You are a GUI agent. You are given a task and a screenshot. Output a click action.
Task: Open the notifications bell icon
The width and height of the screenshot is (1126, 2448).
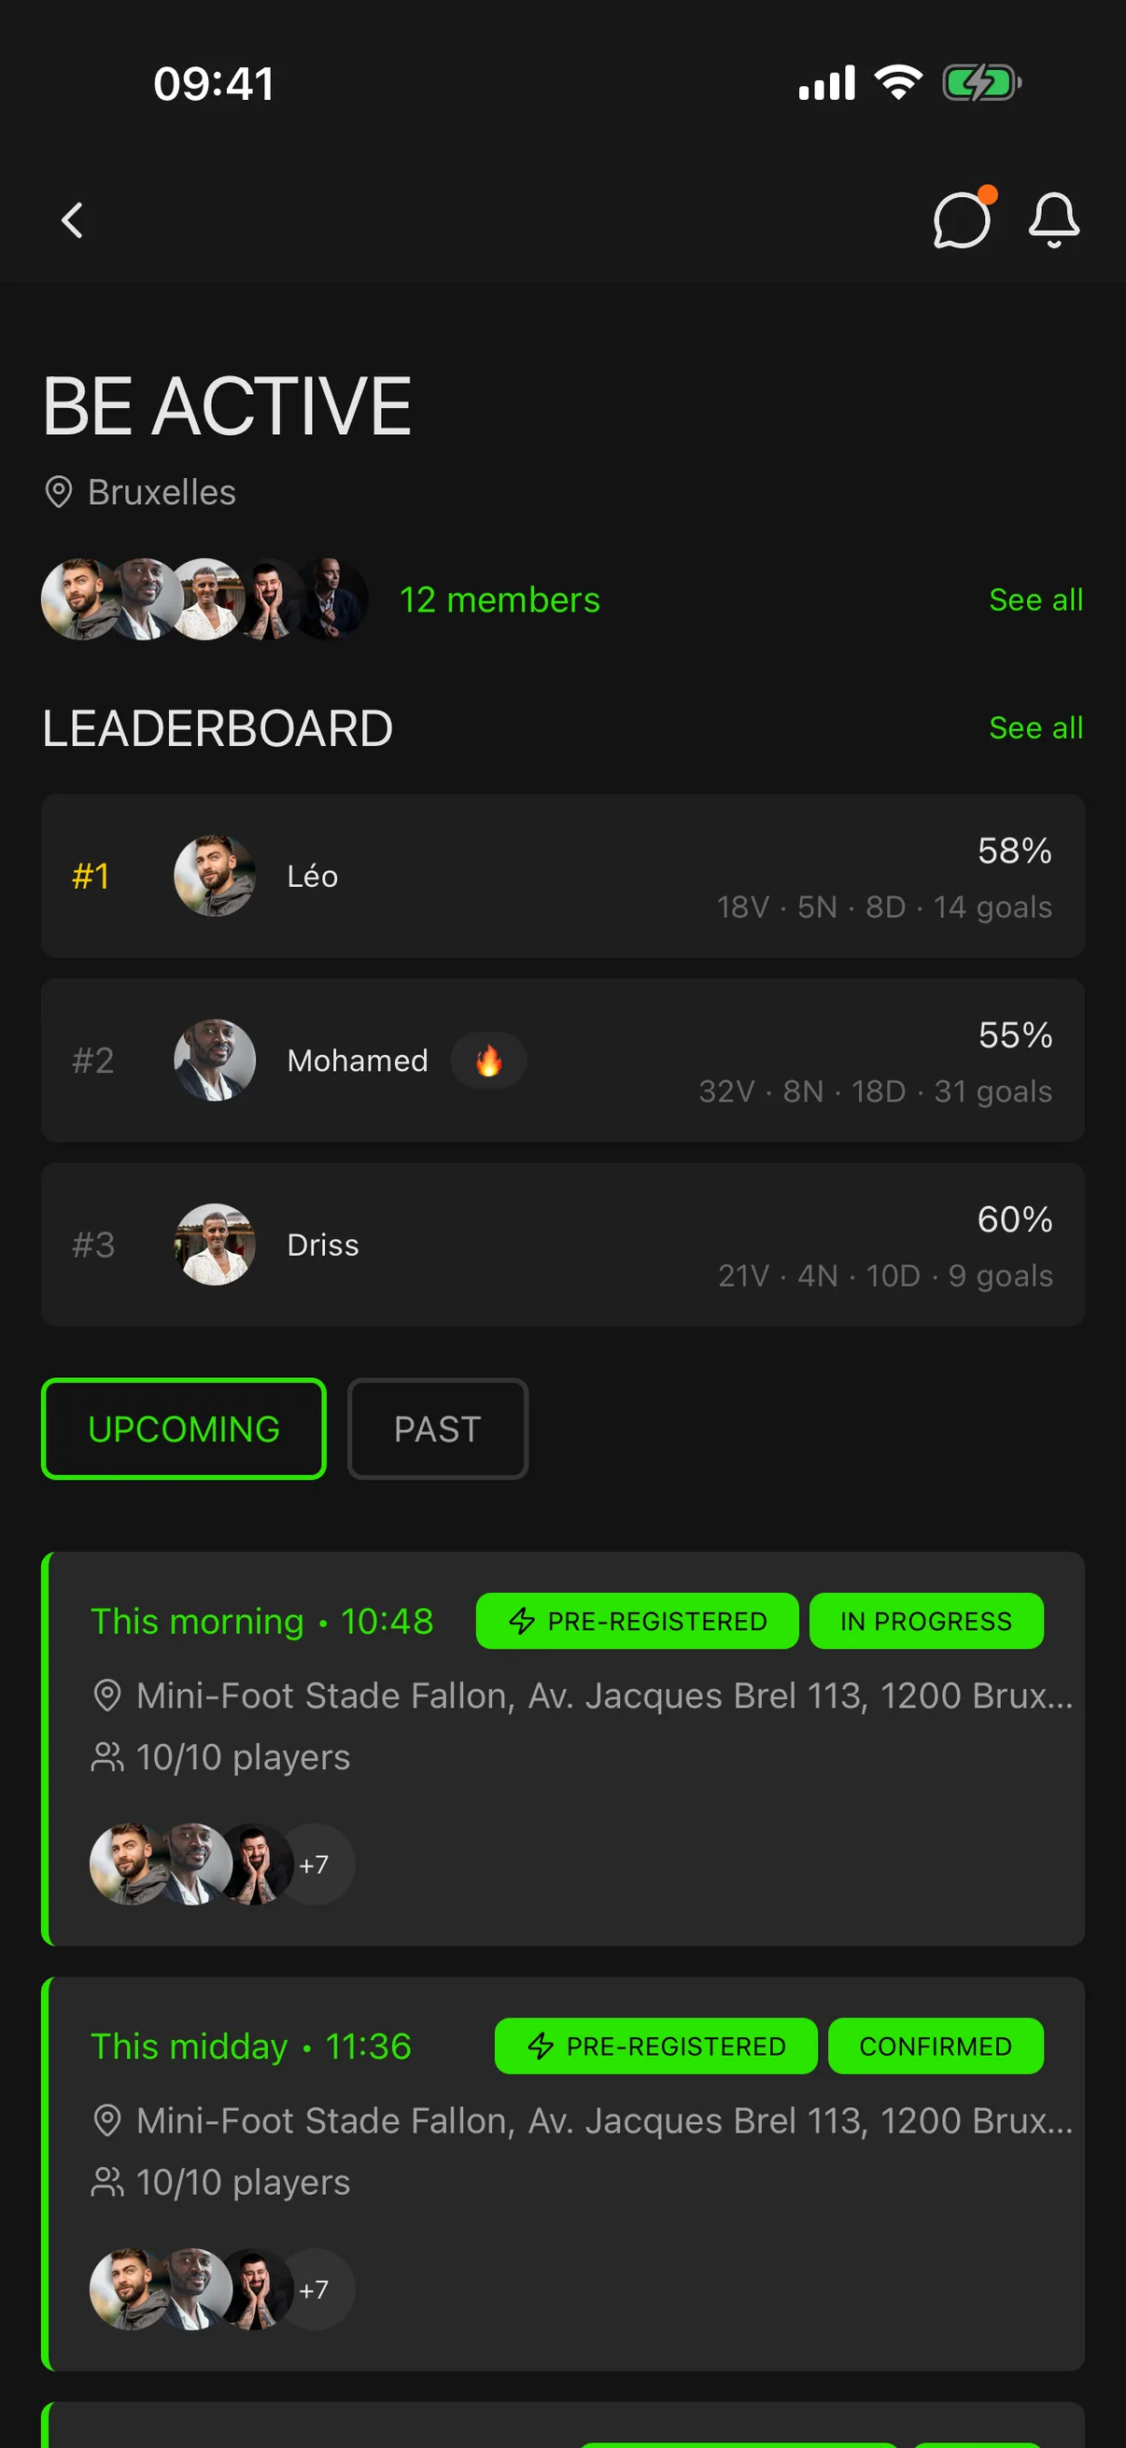pyautogui.click(x=1054, y=219)
